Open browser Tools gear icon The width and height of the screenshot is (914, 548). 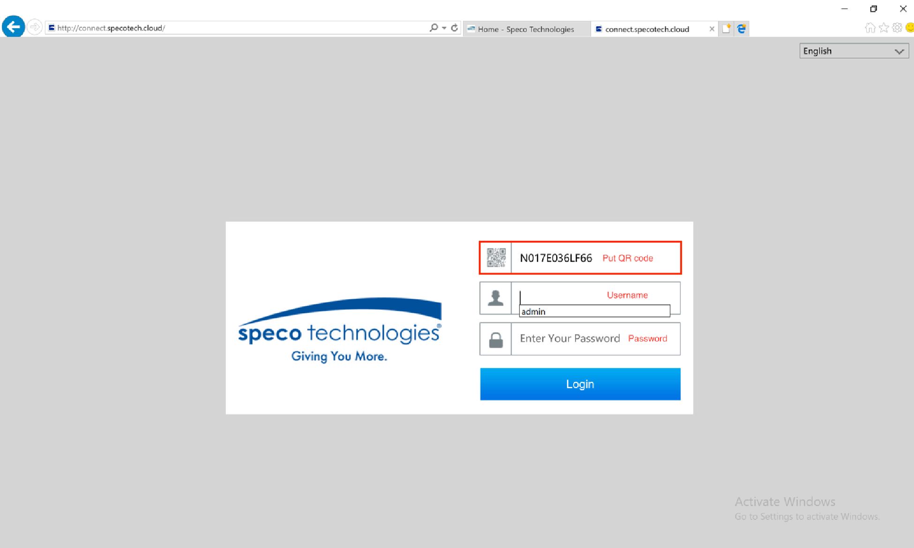coord(897,28)
